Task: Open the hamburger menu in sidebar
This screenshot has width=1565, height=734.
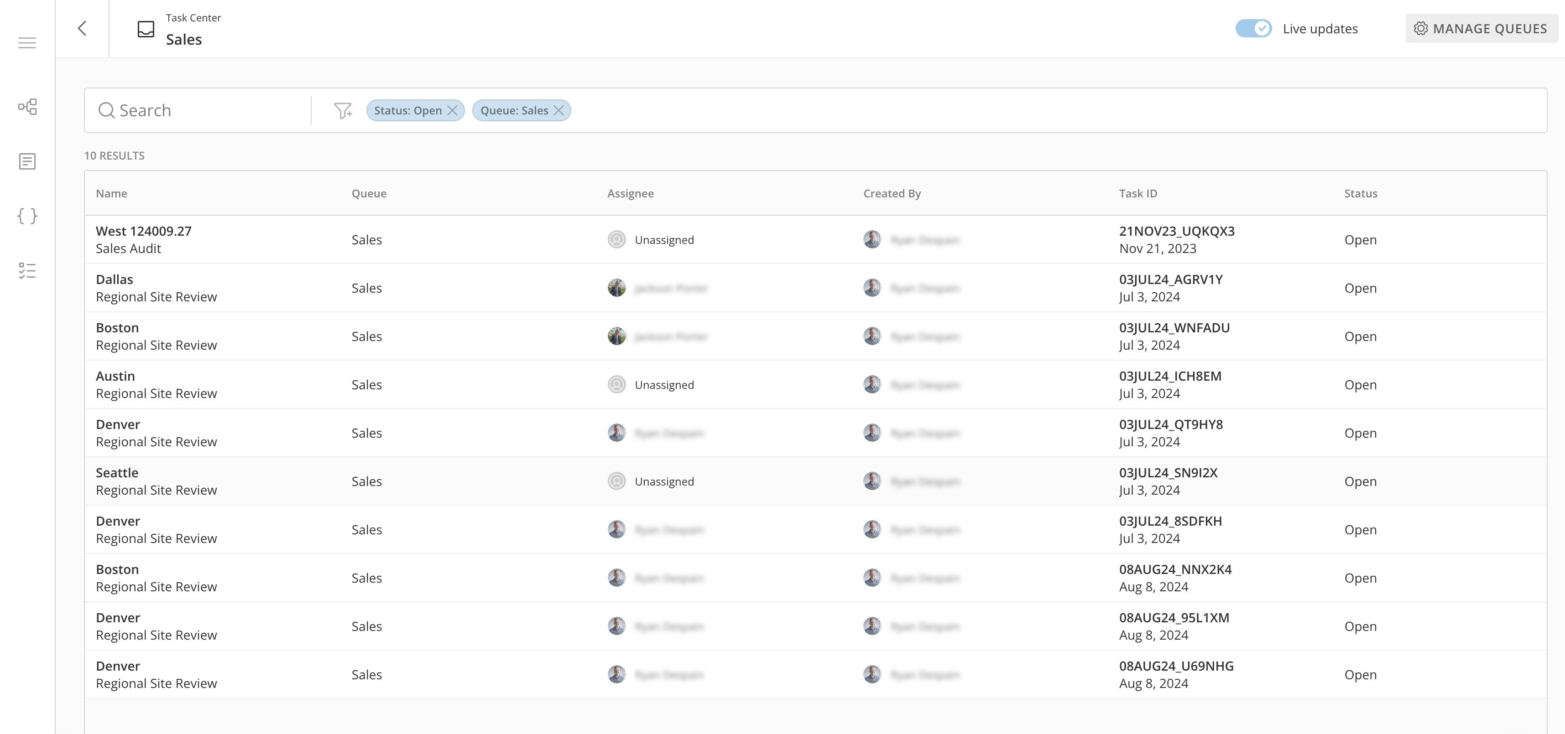Action: pos(27,42)
